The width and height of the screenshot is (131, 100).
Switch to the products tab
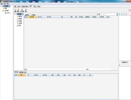coord(39,6)
